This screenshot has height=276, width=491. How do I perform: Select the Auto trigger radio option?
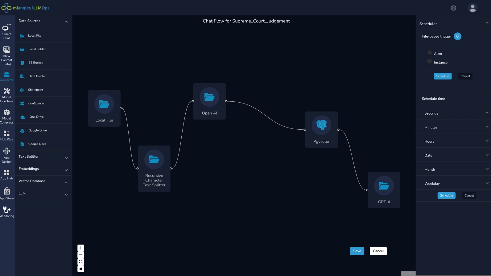pyautogui.click(x=430, y=53)
